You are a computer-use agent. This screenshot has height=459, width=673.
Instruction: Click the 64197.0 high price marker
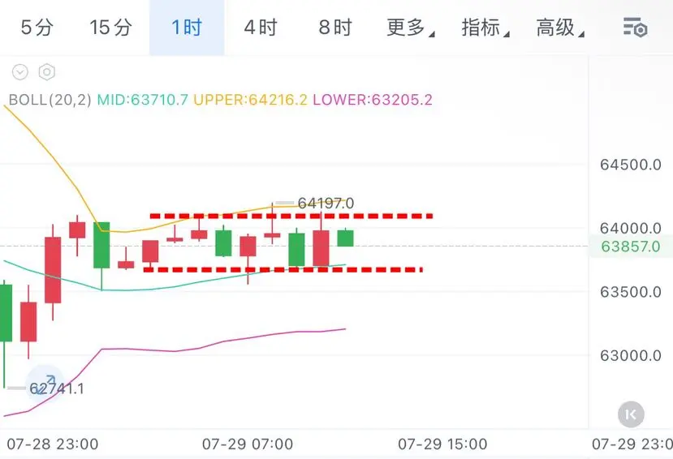tap(326, 203)
